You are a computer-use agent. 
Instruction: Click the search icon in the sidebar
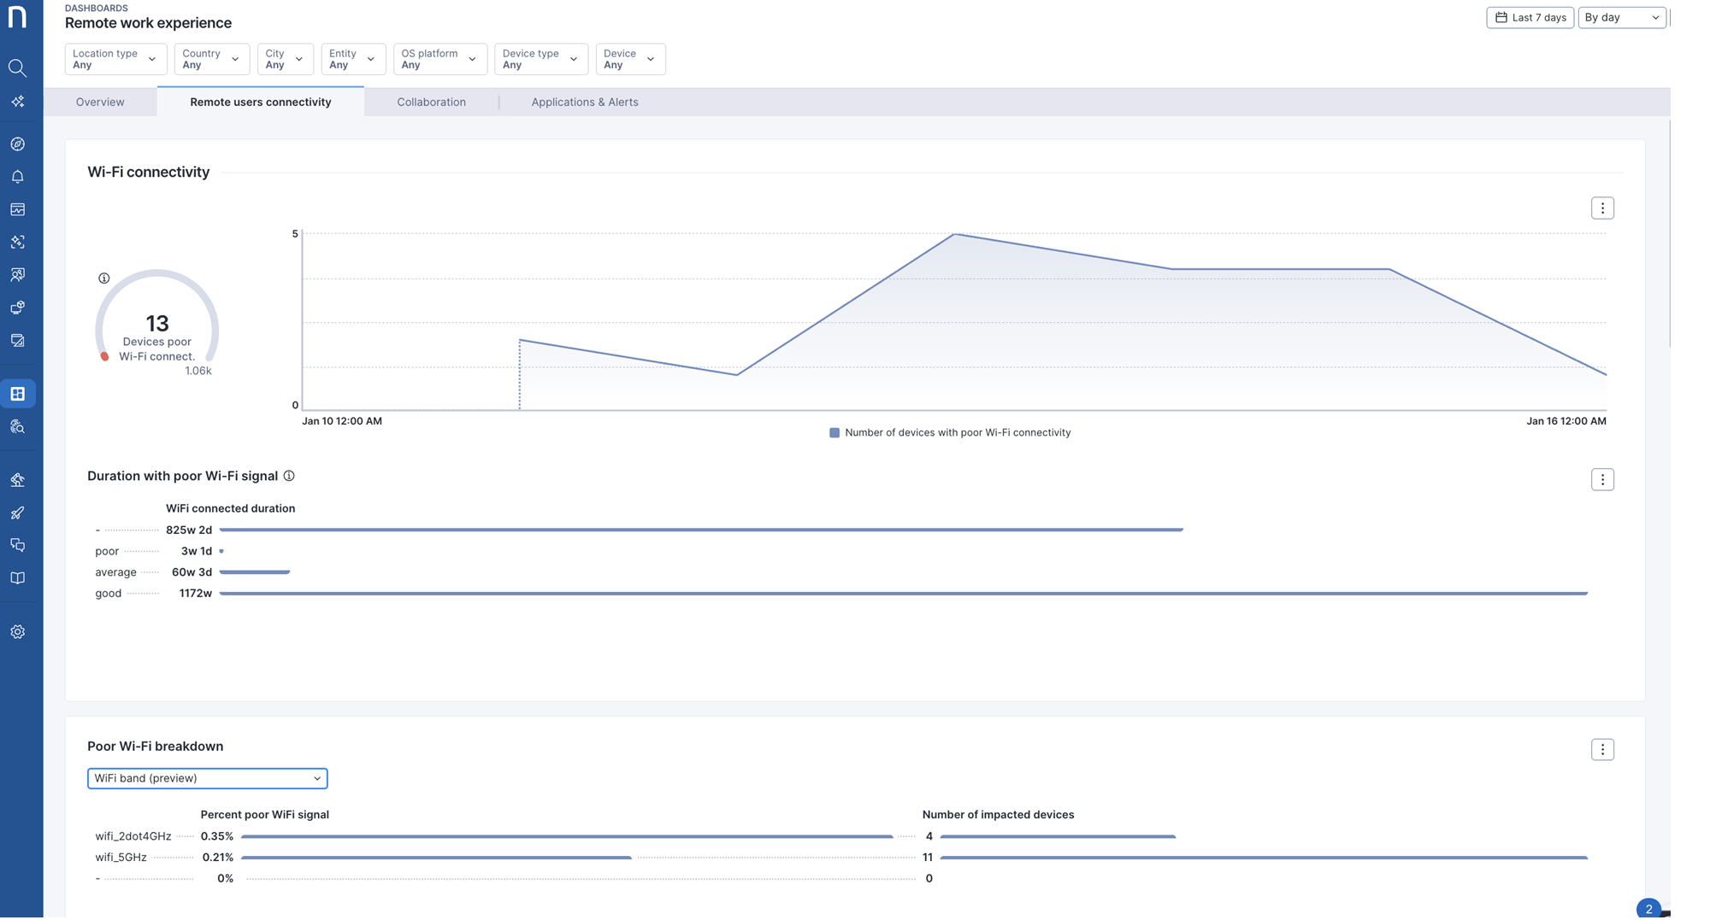click(17, 67)
